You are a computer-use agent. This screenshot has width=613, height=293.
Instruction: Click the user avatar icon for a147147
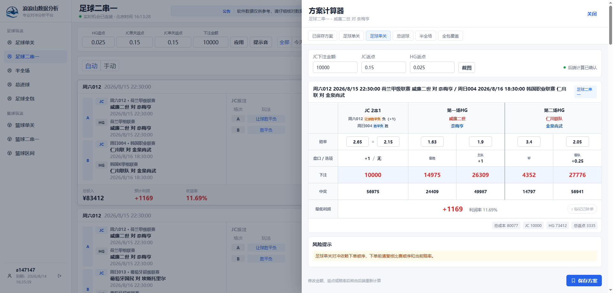pos(10,276)
